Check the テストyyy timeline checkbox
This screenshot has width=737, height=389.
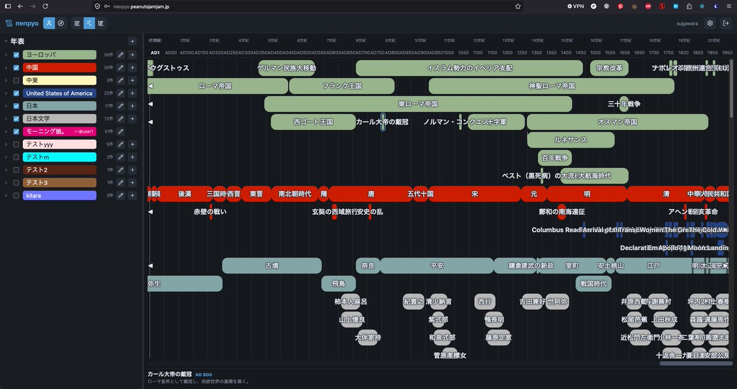[x=17, y=144]
